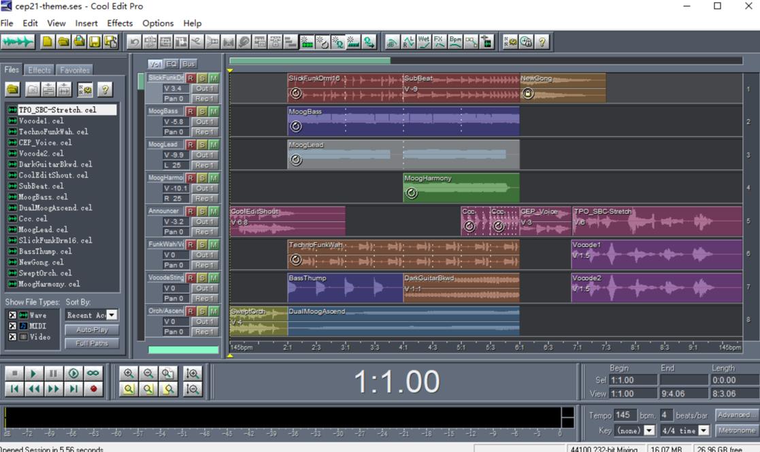This screenshot has width=760, height=452.
Task: Show FX envelopes toolbar icon
Action: tap(440, 42)
